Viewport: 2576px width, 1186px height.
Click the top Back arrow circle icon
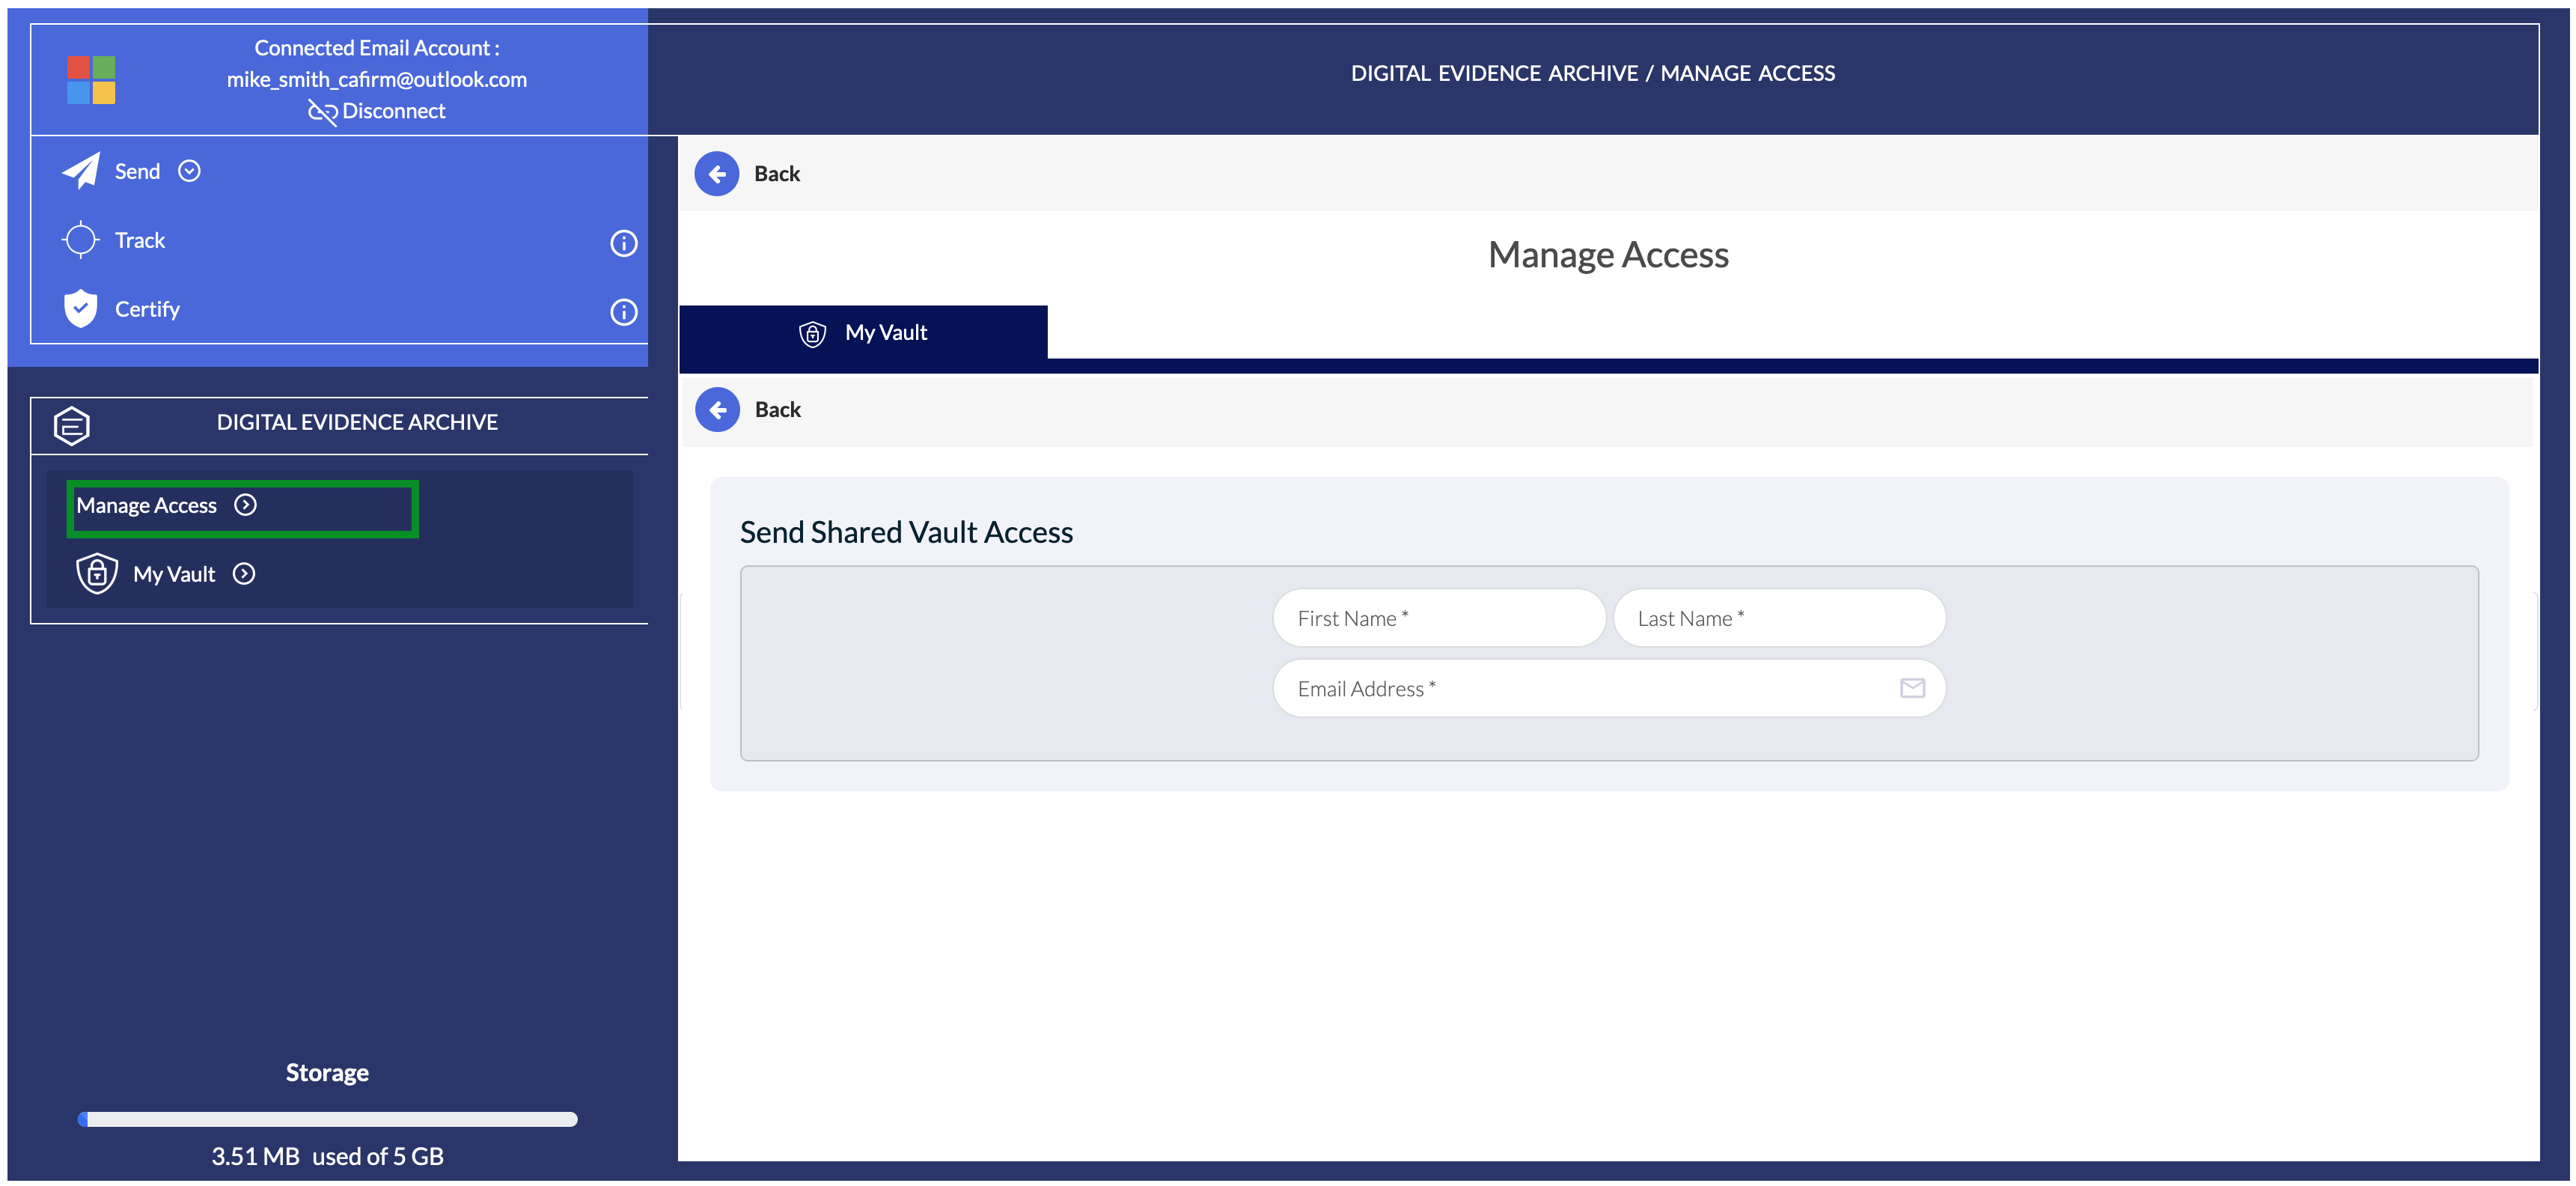717,174
